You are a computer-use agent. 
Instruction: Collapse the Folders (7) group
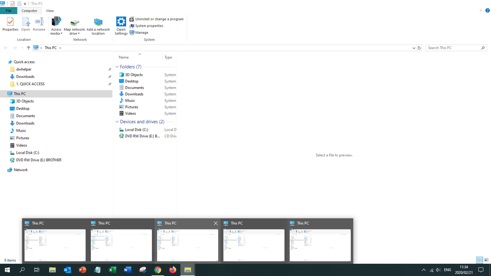(117, 67)
